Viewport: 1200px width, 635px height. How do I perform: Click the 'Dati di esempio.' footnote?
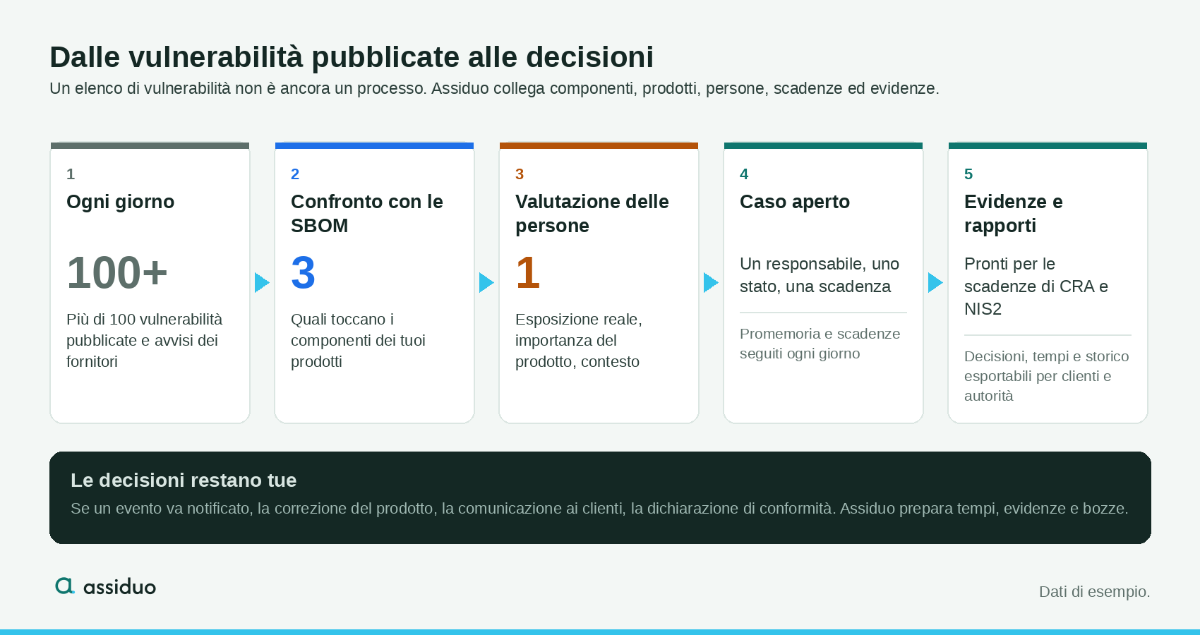coord(1094,592)
